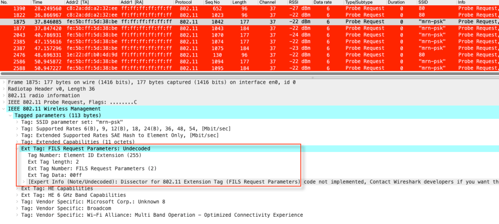The width and height of the screenshot is (499, 224).
Task: Expand the Ext Tag: HE Capabilities item
Action: pos(18,188)
